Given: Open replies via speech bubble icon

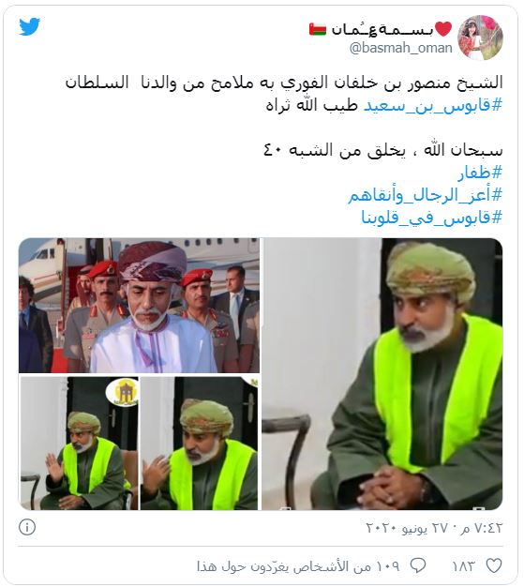Looking at the screenshot, I should click(x=418, y=565).
